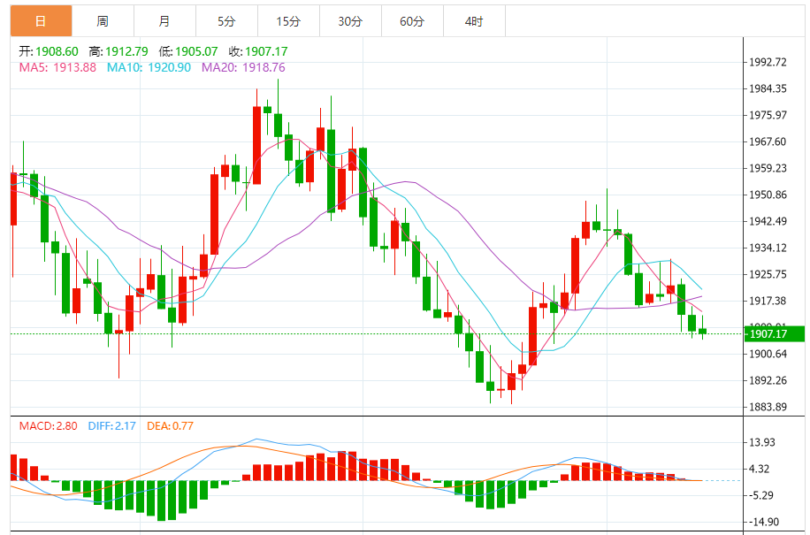The width and height of the screenshot is (810, 535).
Task: Switch to the 月 monthly tab
Action: click(x=164, y=21)
